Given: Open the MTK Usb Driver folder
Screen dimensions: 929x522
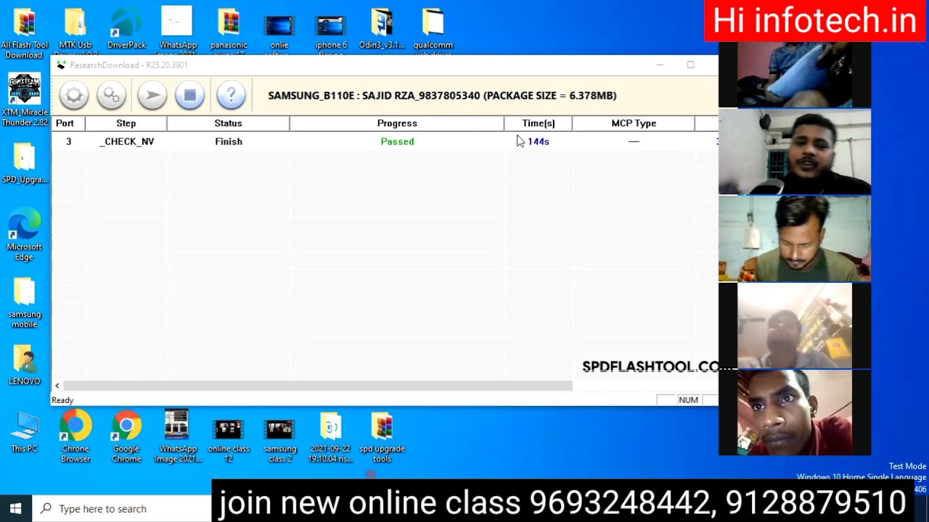Looking at the screenshot, I should tap(75, 33).
